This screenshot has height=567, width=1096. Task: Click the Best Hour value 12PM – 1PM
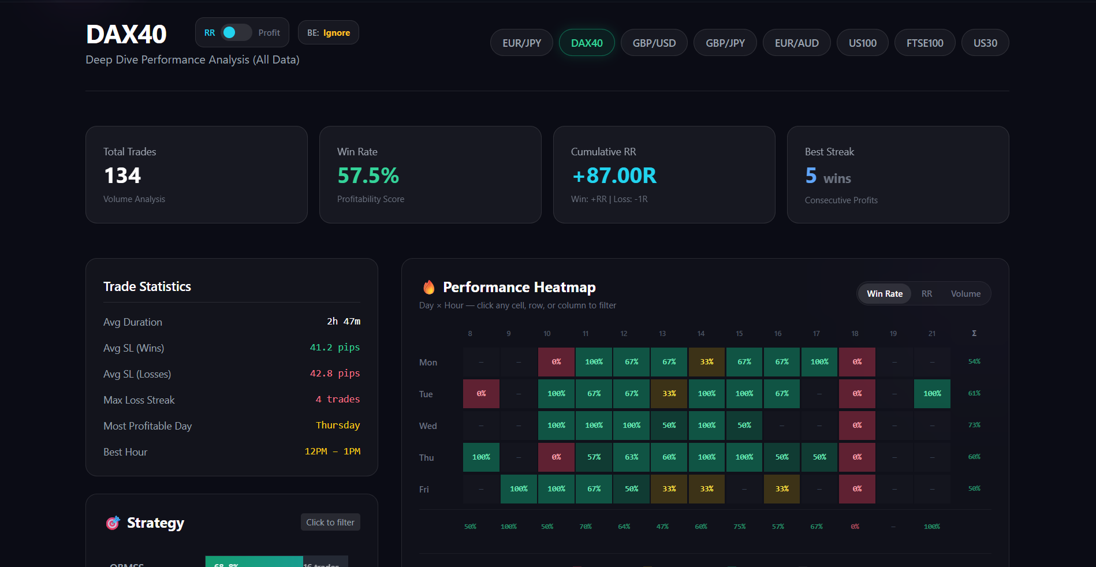coord(333,451)
